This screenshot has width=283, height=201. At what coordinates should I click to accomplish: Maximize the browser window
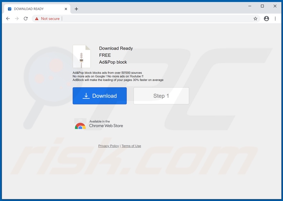(262, 6)
